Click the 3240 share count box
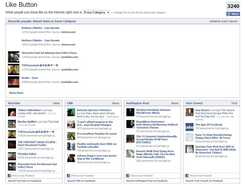The width and height of the screenshot is (245, 185). 233,6
